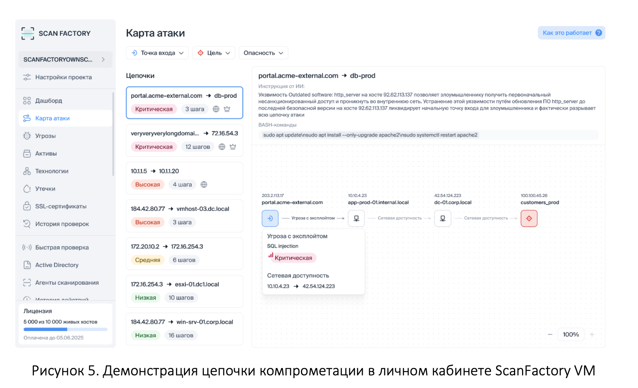Open the Технологии section

click(65, 171)
